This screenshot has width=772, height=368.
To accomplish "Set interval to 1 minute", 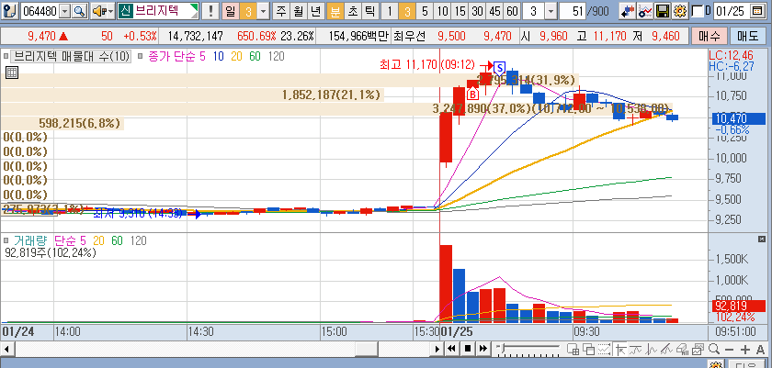I will (x=389, y=11).
